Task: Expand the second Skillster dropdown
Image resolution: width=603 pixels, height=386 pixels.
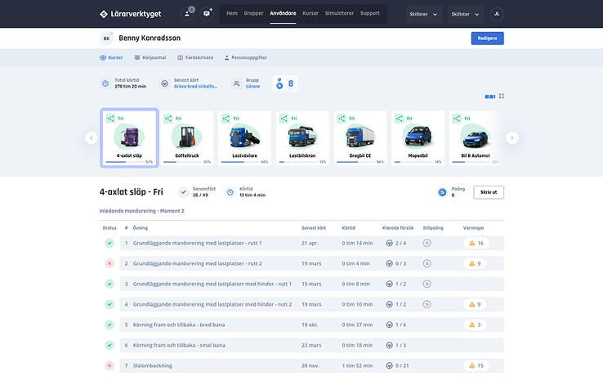Action: click(467, 14)
